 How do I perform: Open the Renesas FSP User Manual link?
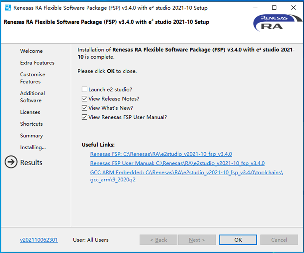[x=177, y=163]
